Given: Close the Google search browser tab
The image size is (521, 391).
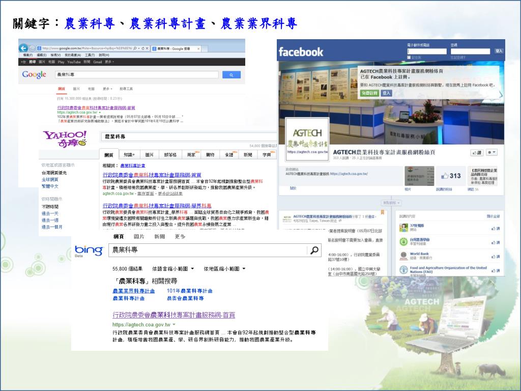Looking at the screenshot, I should pyautogui.click(x=198, y=48).
